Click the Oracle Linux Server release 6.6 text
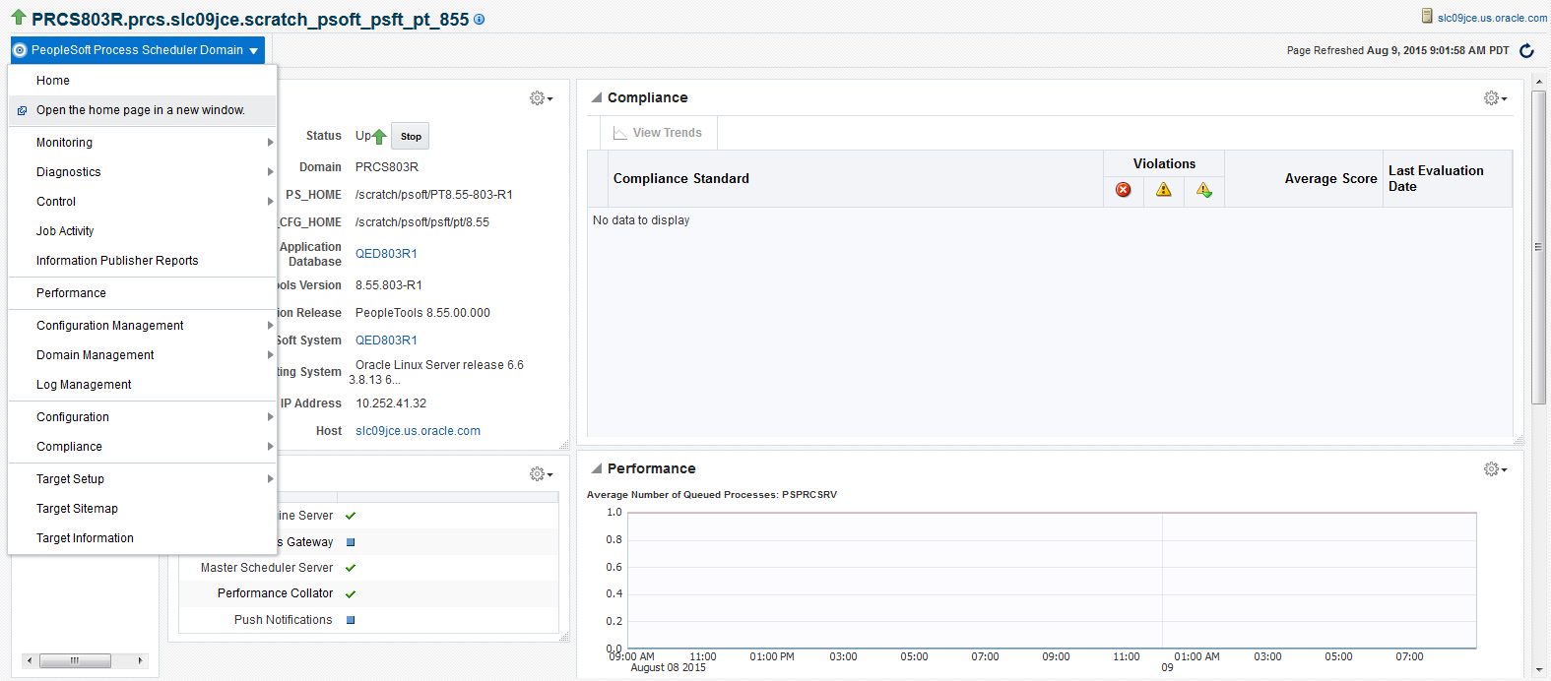1551x681 pixels. [x=439, y=365]
